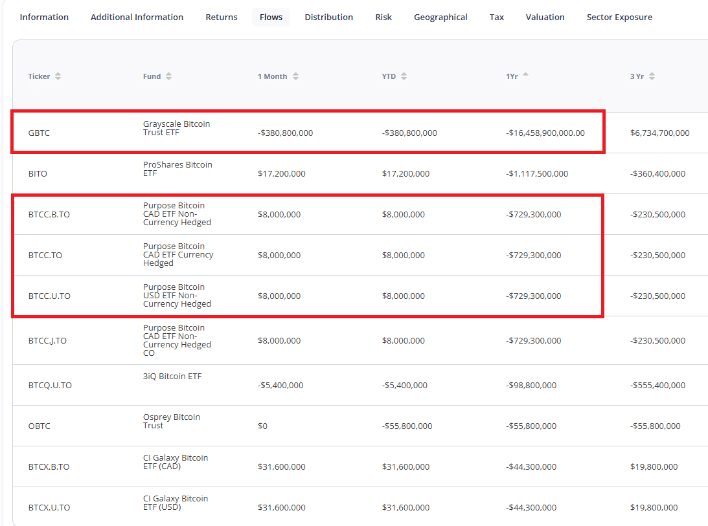This screenshot has height=526, width=708.
Task: View the Geographical tab
Action: coord(440,17)
